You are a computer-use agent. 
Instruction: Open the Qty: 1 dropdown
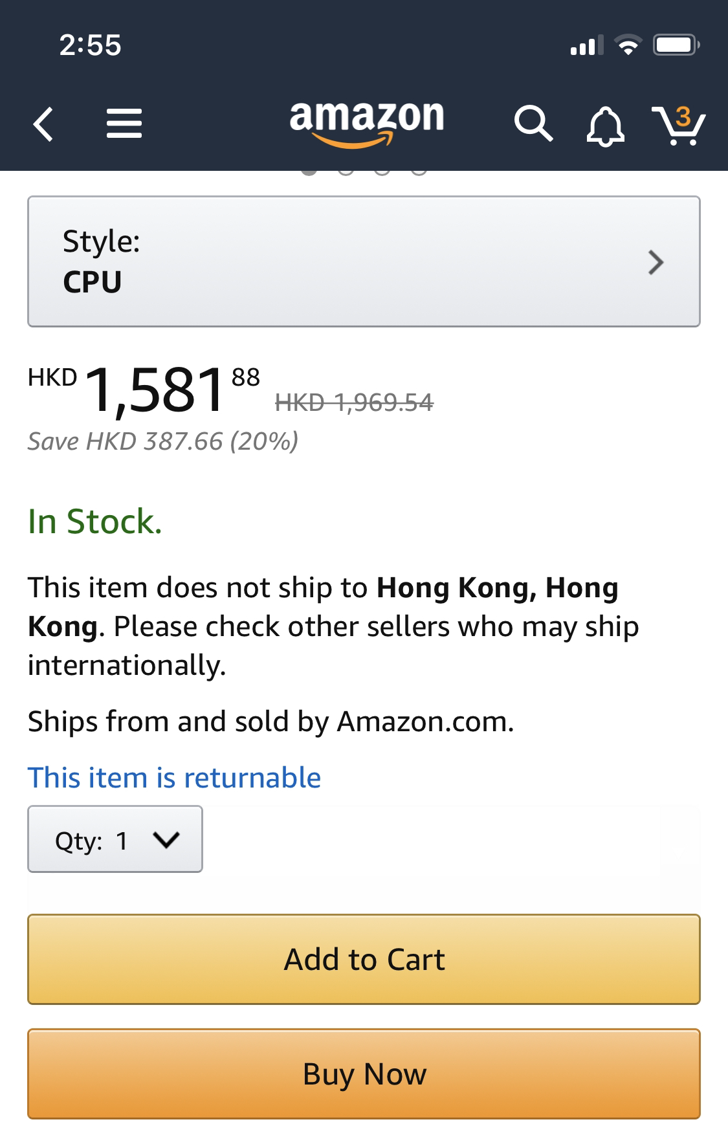pyautogui.click(x=115, y=839)
